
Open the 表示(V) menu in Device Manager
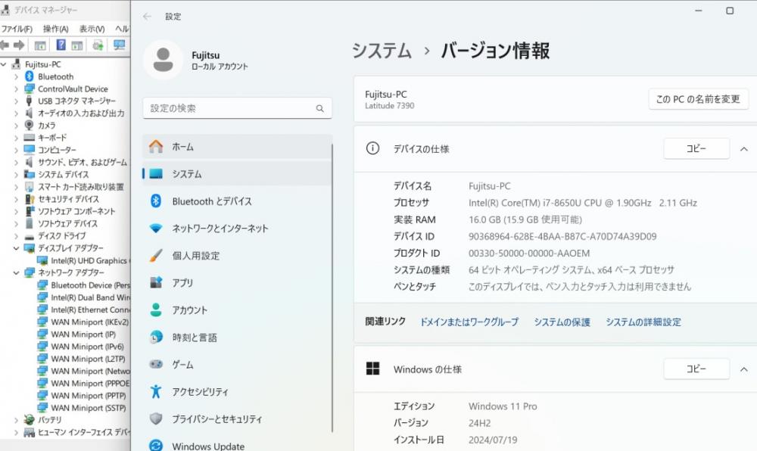pyautogui.click(x=92, y=29)
